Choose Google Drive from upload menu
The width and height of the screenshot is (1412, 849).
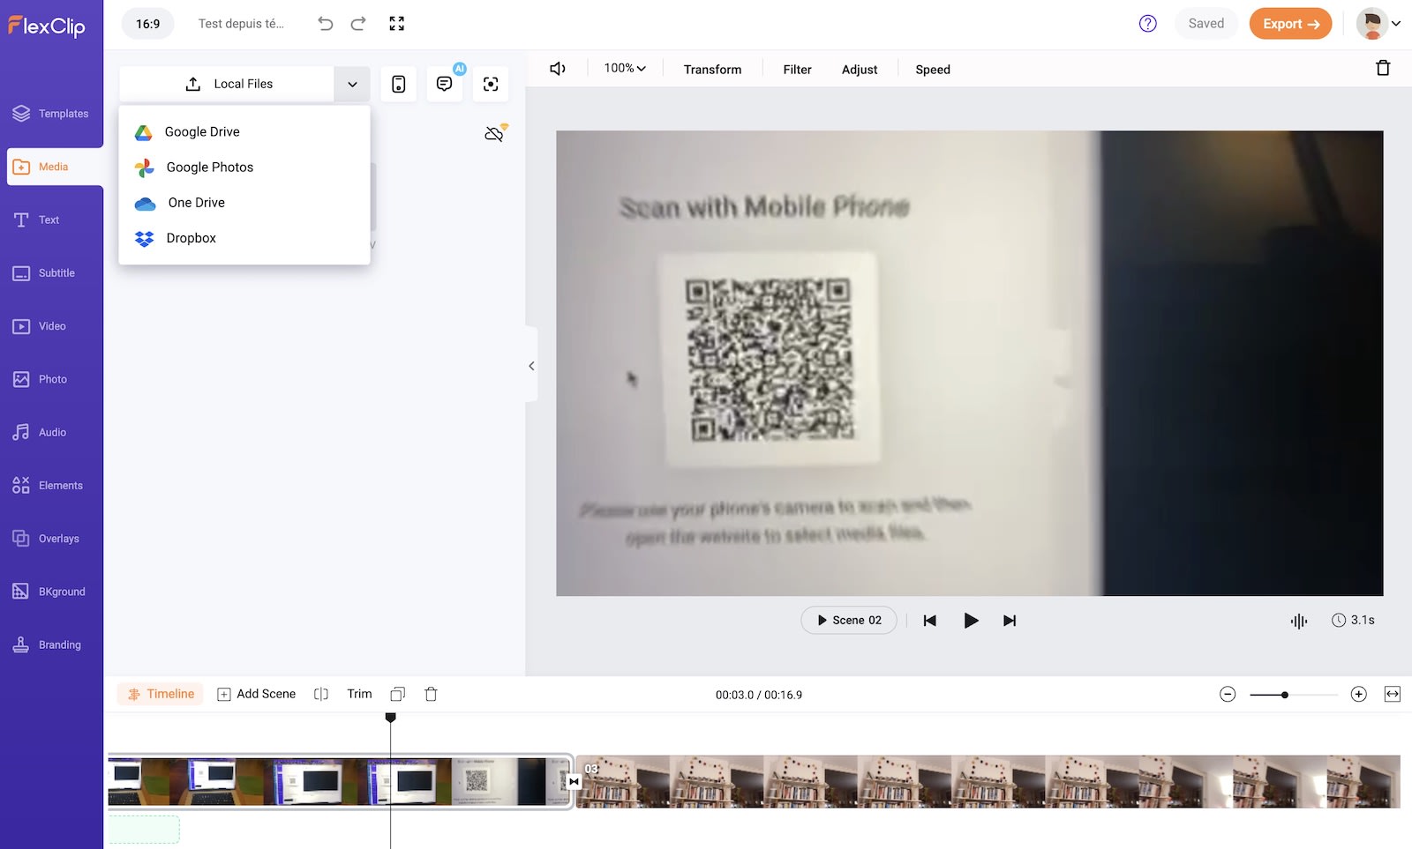click(244, 132)
